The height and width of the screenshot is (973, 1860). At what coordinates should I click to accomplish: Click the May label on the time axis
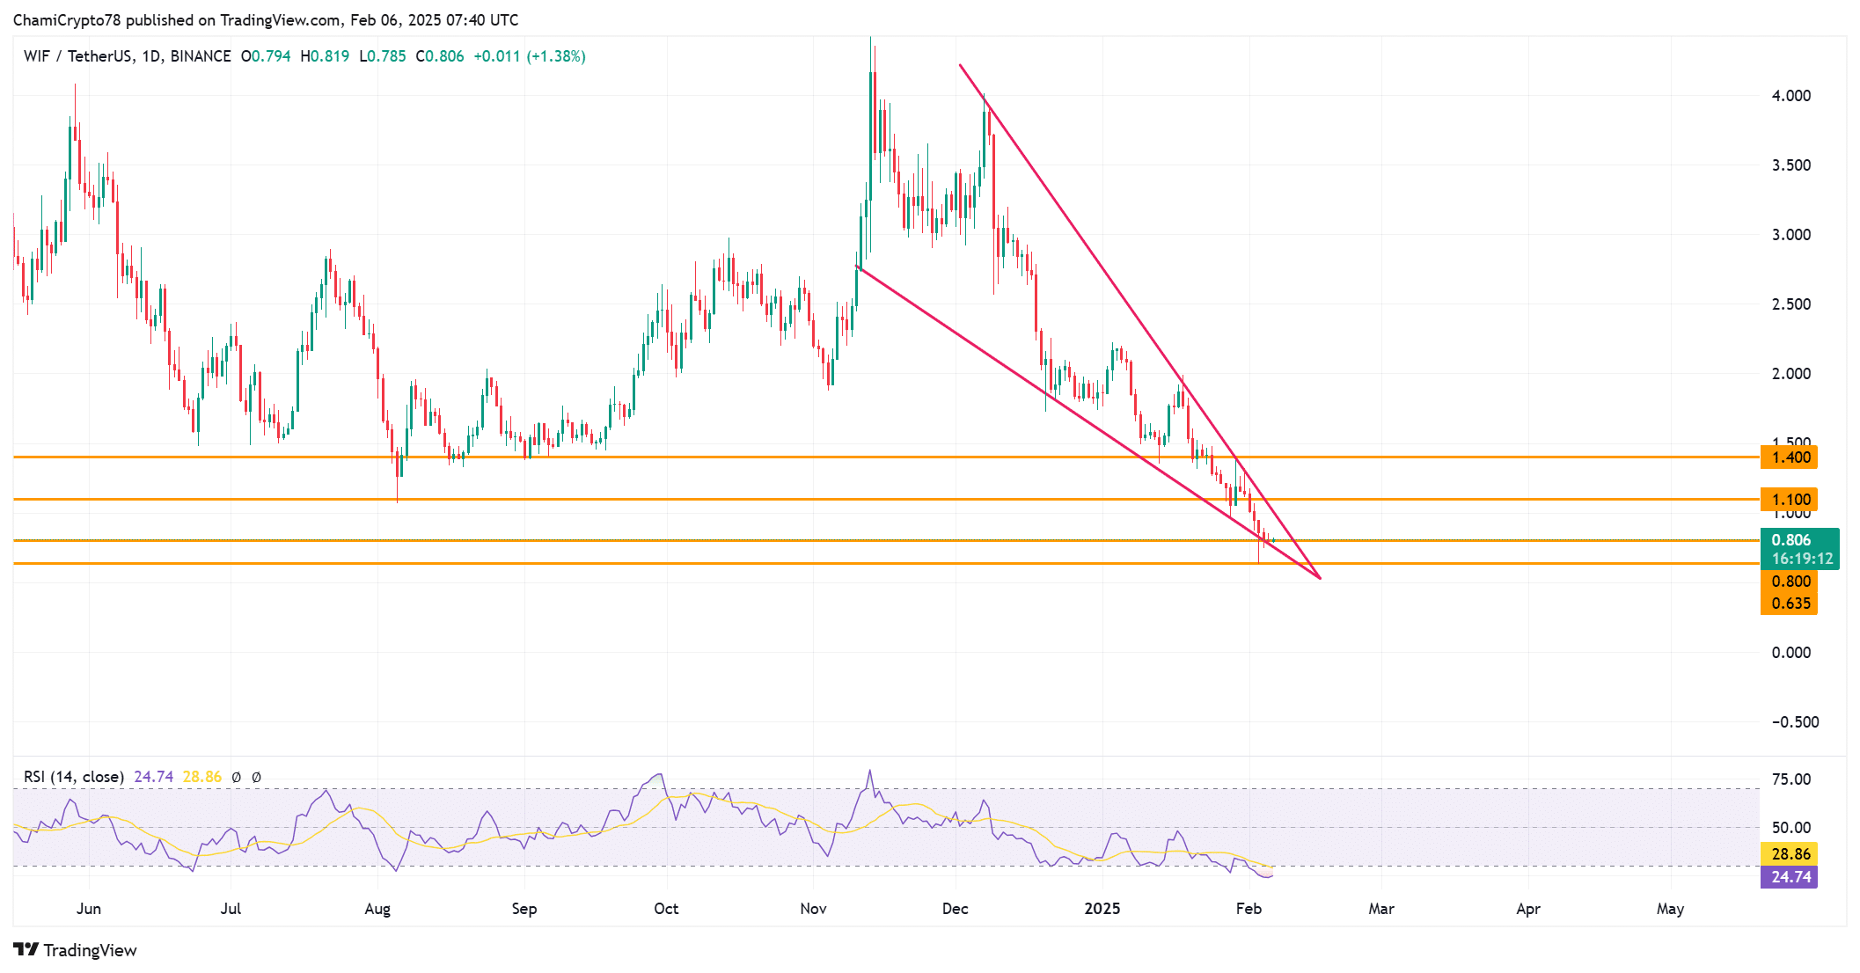[x=1670, y=909]
